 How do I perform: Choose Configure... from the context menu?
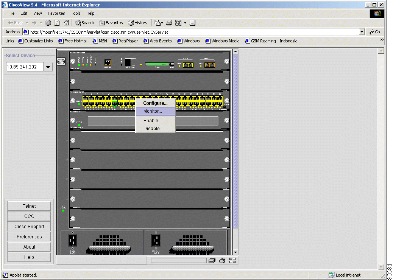click(x=155, y=103)
